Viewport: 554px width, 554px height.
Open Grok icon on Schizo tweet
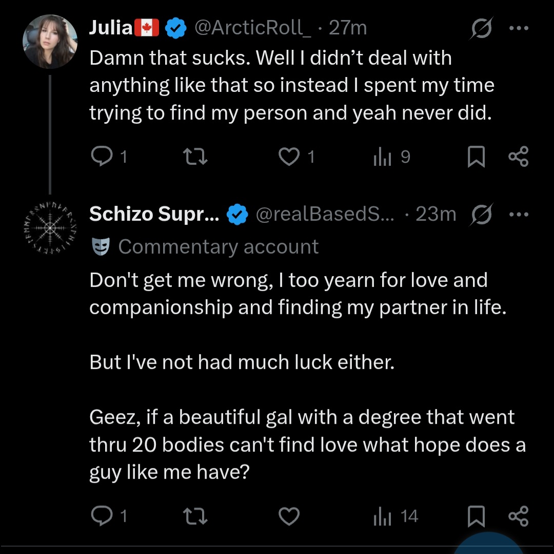[x=480, y=215]
